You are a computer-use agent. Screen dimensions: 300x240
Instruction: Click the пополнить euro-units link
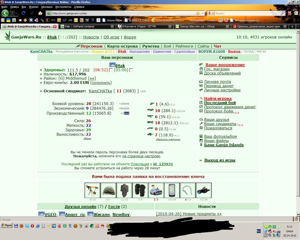pos(101,83)
